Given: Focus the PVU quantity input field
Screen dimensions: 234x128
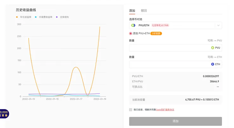Looking at the screenshot, I should click(x=175, y=48).
